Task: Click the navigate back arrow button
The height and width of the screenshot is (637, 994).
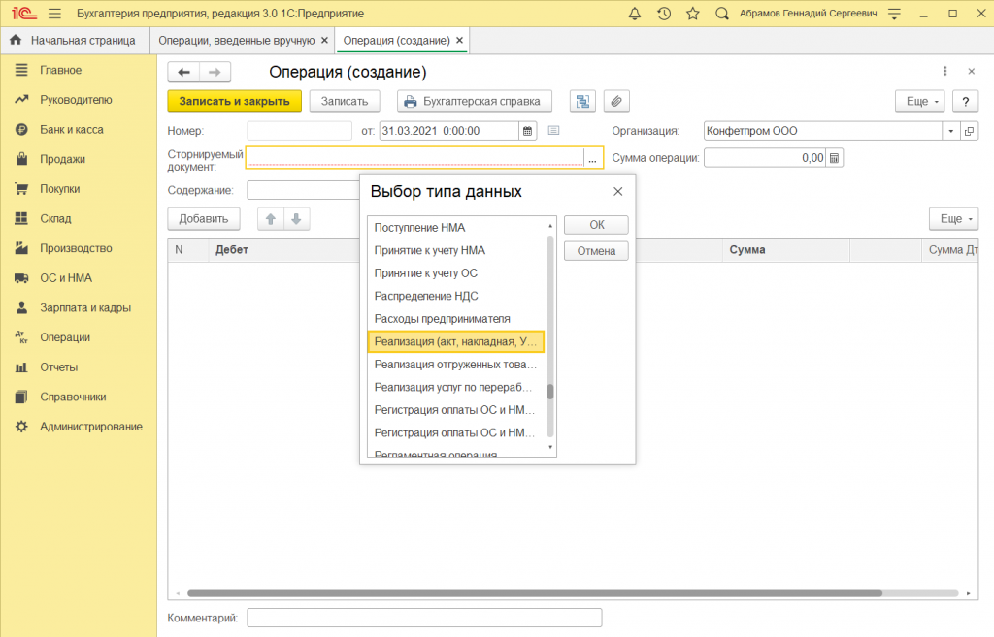Action: click(183, 73)
